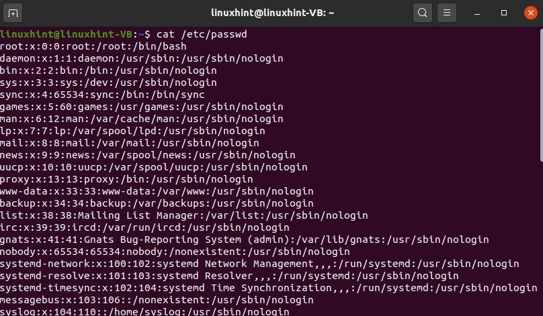Click the systemd-timesync entry line
This screenshot has width=543, height=316.
point(268,288)
